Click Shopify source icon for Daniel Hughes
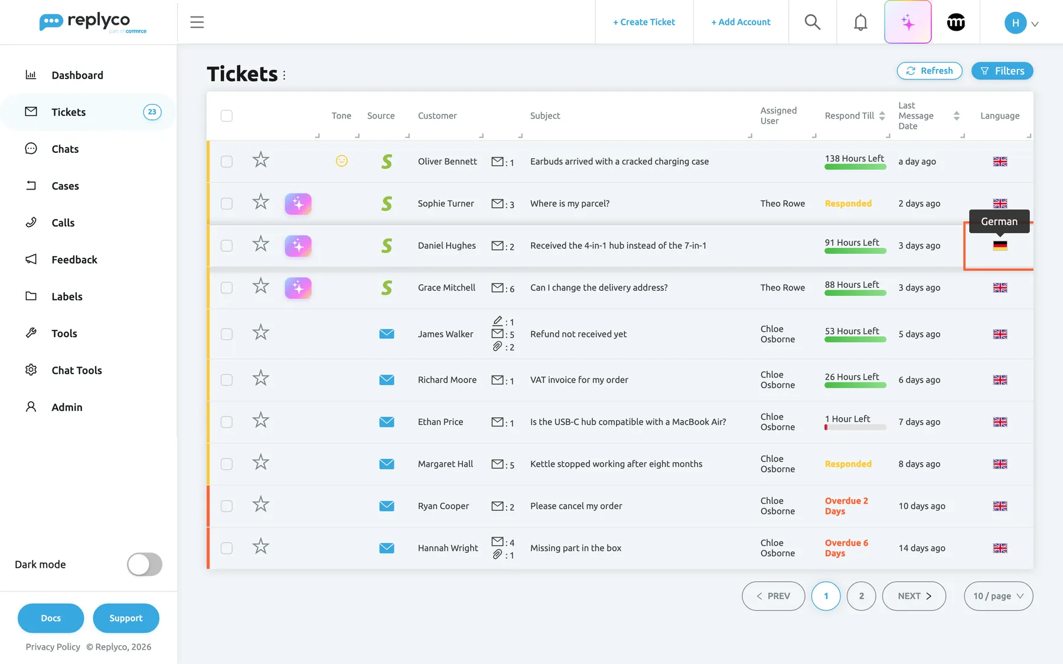 387,246
